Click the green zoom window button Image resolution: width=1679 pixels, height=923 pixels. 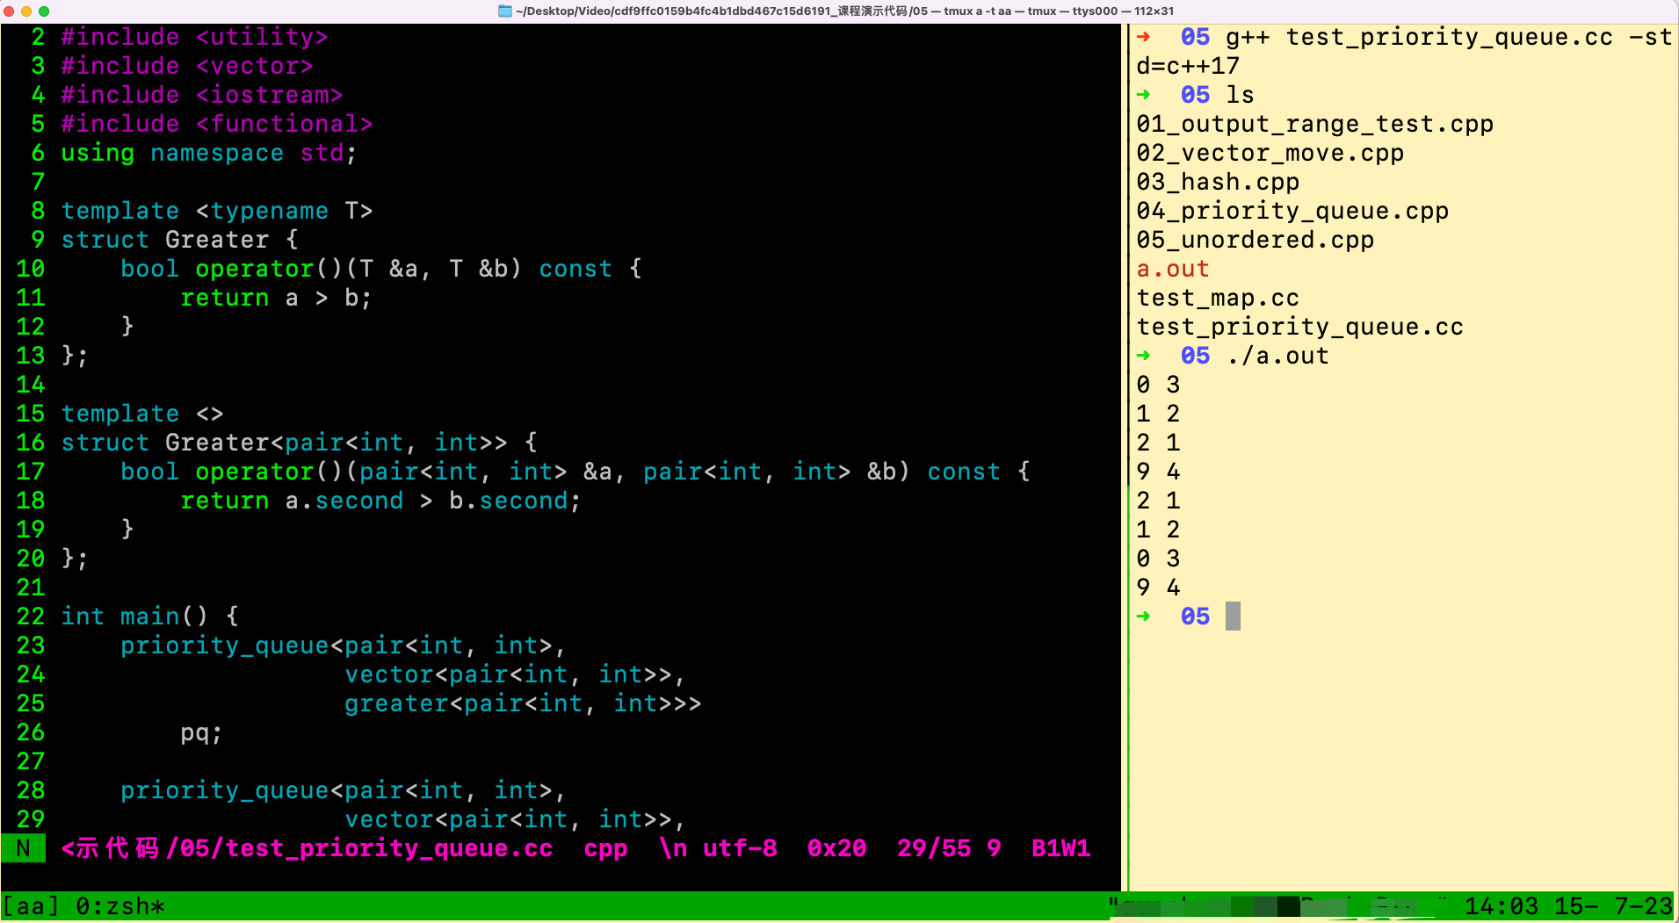click(x=44, y=11)
